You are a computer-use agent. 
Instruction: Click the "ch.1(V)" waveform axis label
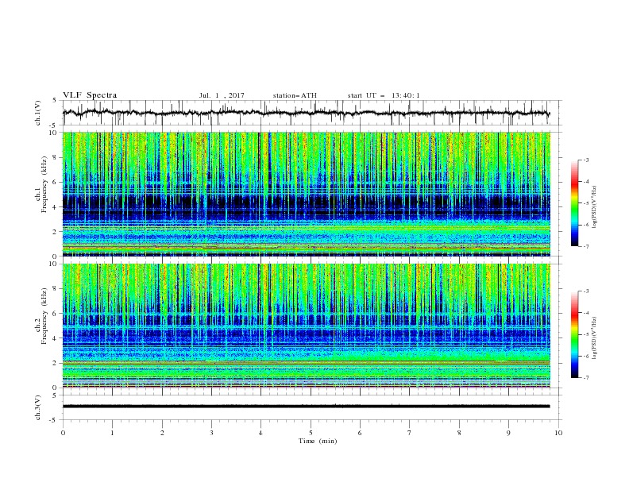[x=38, y=113]
